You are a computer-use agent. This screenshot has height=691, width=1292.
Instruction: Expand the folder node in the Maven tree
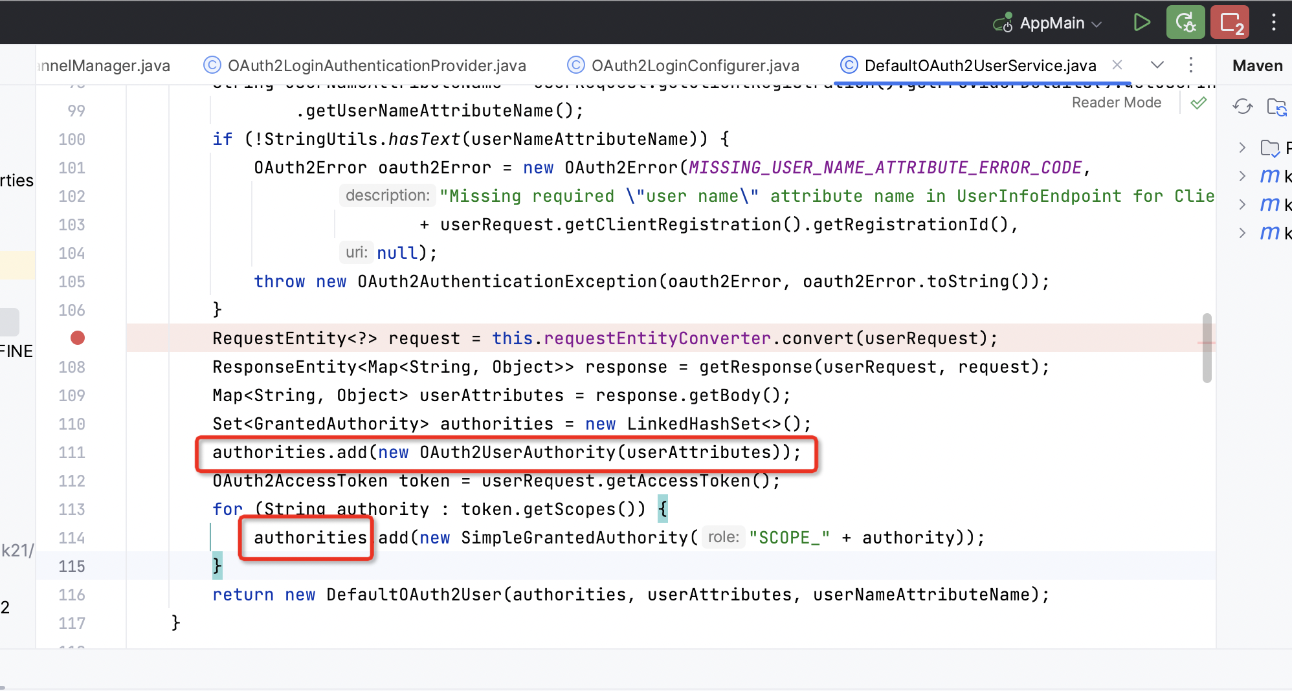(x=1242, y=148)
